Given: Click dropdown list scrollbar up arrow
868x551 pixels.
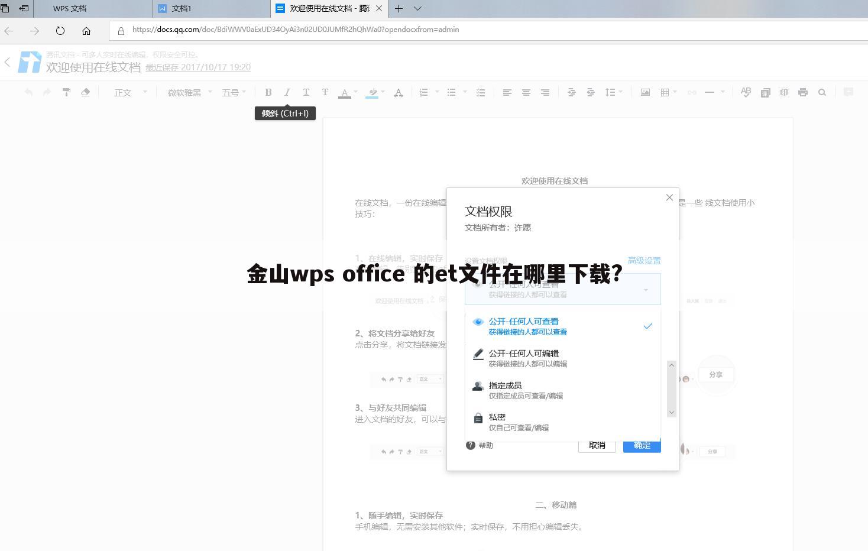Looking at the screenshot, I should (671, 365).
